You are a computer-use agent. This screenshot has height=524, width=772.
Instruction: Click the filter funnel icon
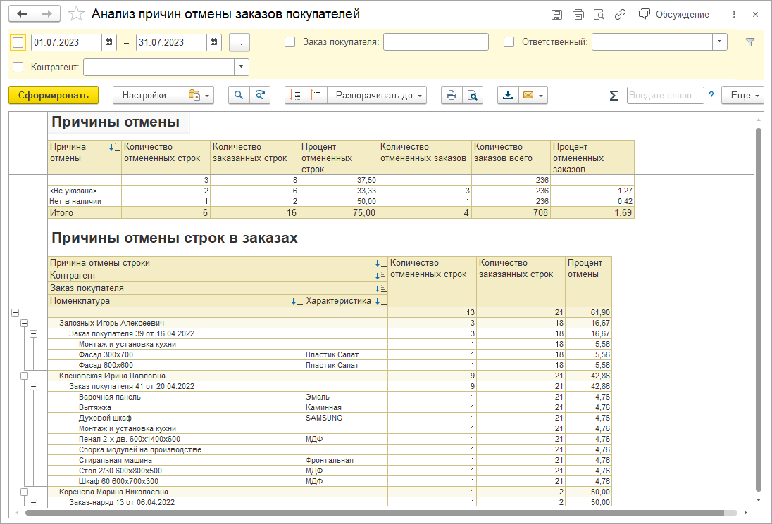[x=750, y=42]
